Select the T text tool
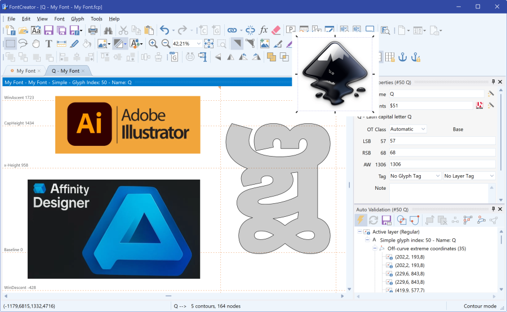This screenshot has height=312, width=507. [x=48, y=43]
